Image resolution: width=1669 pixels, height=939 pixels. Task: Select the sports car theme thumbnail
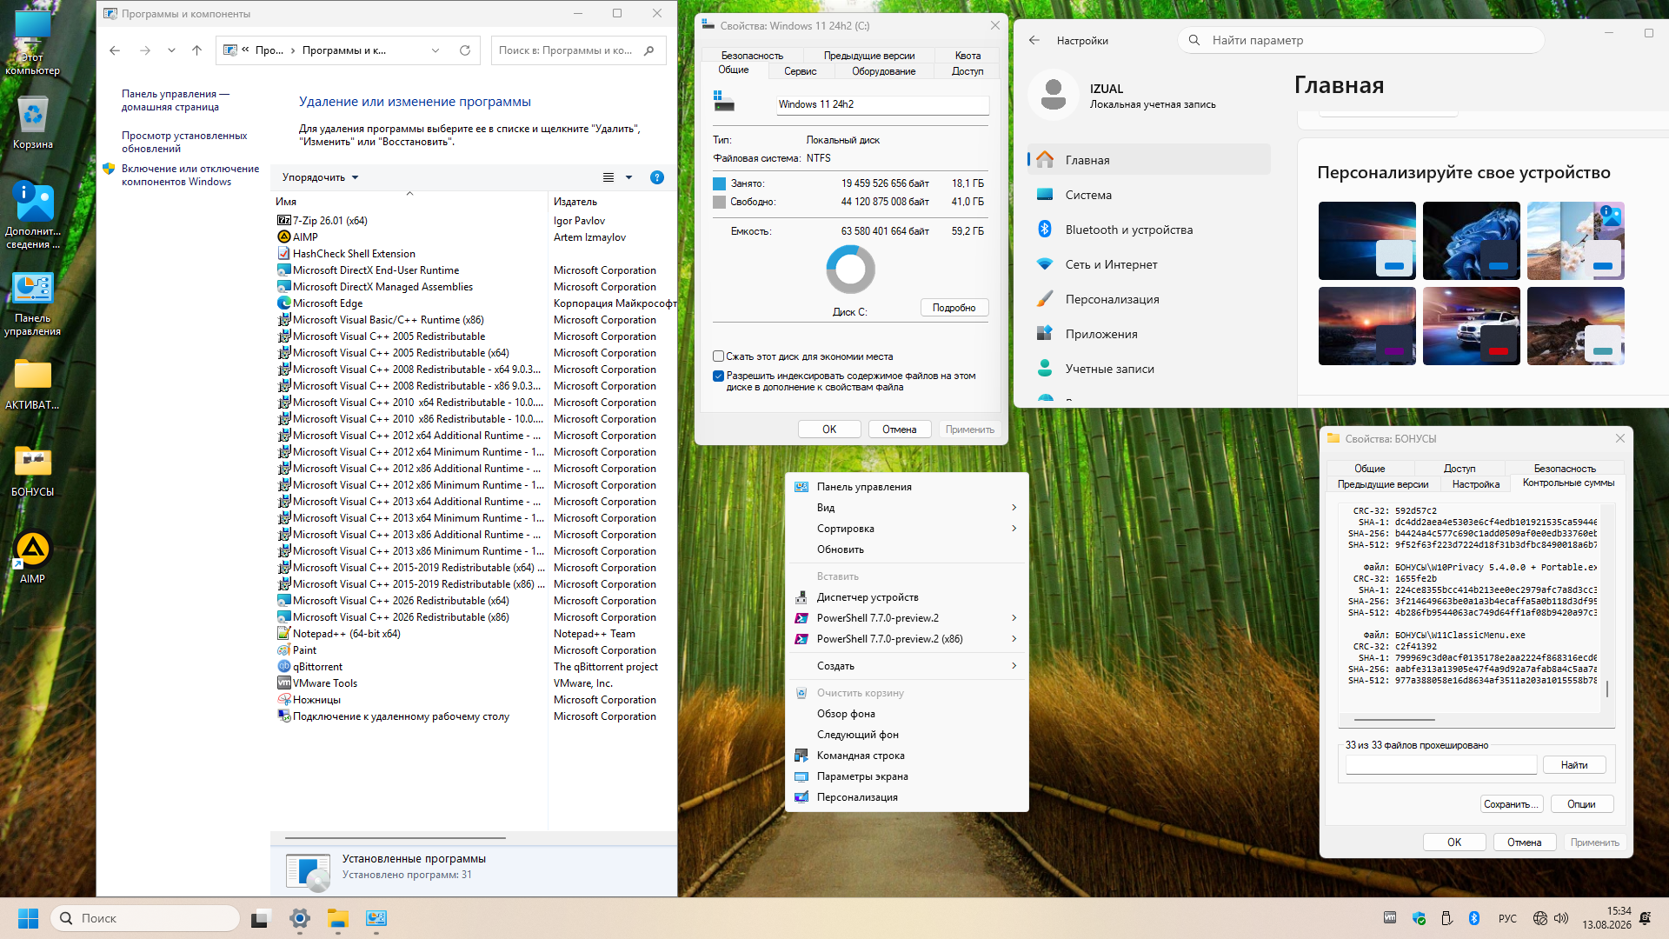tap(1471, 326)
